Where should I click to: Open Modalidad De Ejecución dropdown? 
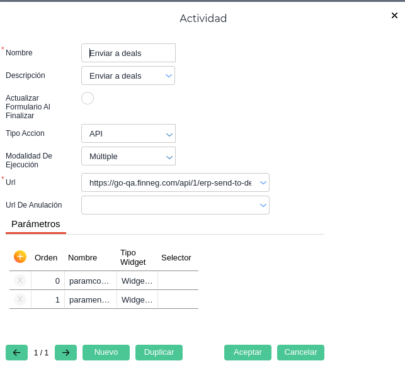pyautogui.click(x=169, y=157)
